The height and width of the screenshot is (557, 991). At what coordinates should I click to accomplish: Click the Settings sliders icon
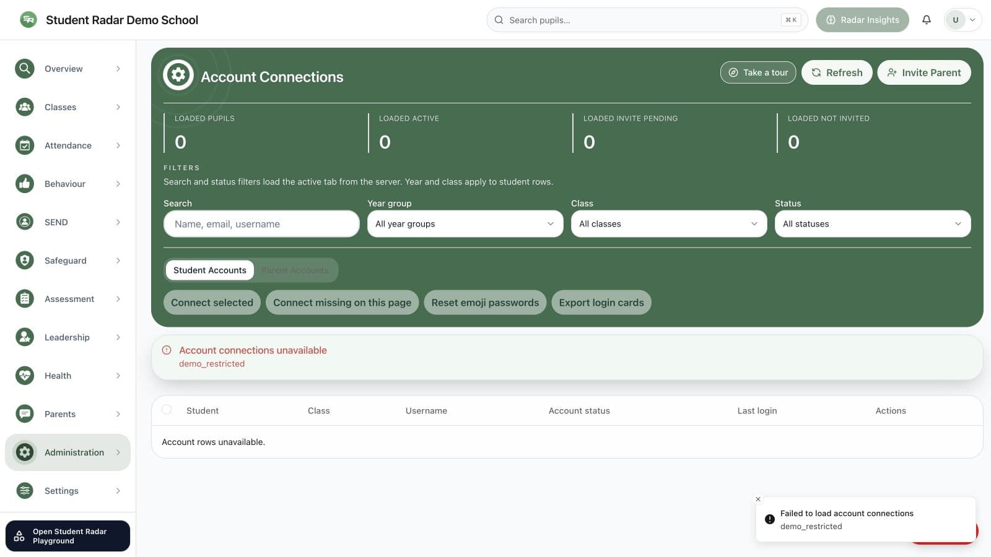click(25, 491)
